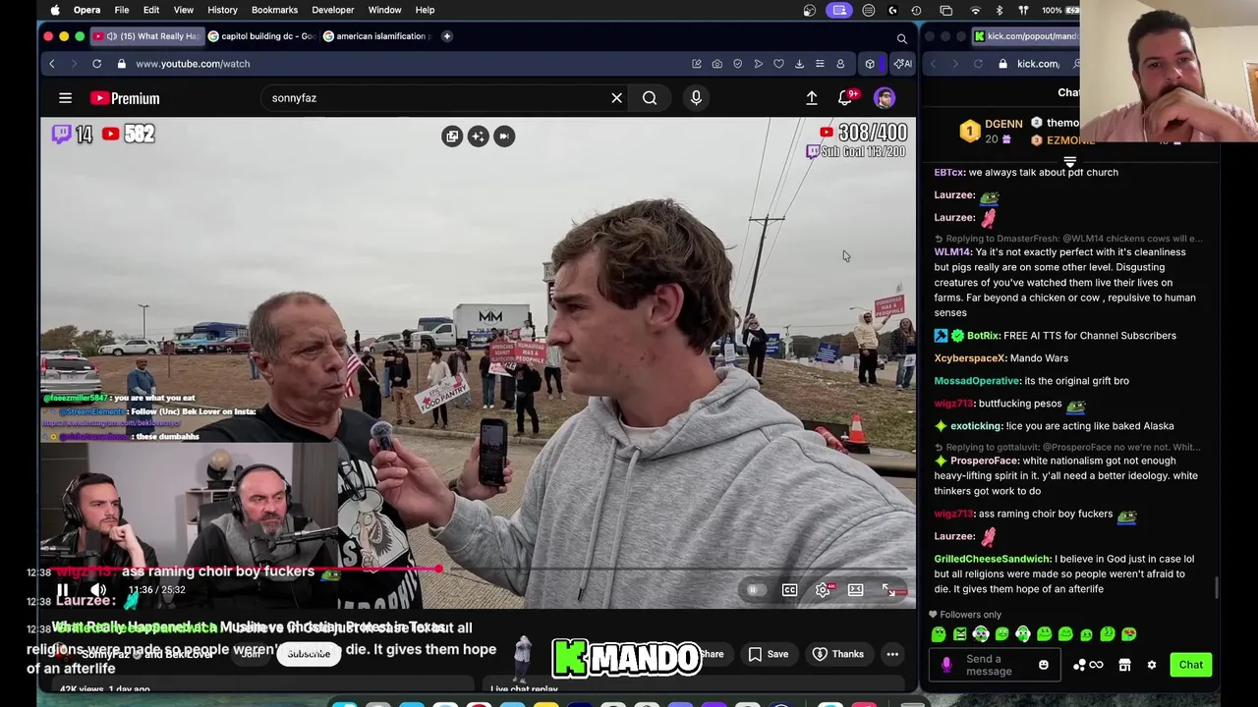Click ProsperoFace username in chat
This screenshot has width=1258, height=707.
point(984,461)
